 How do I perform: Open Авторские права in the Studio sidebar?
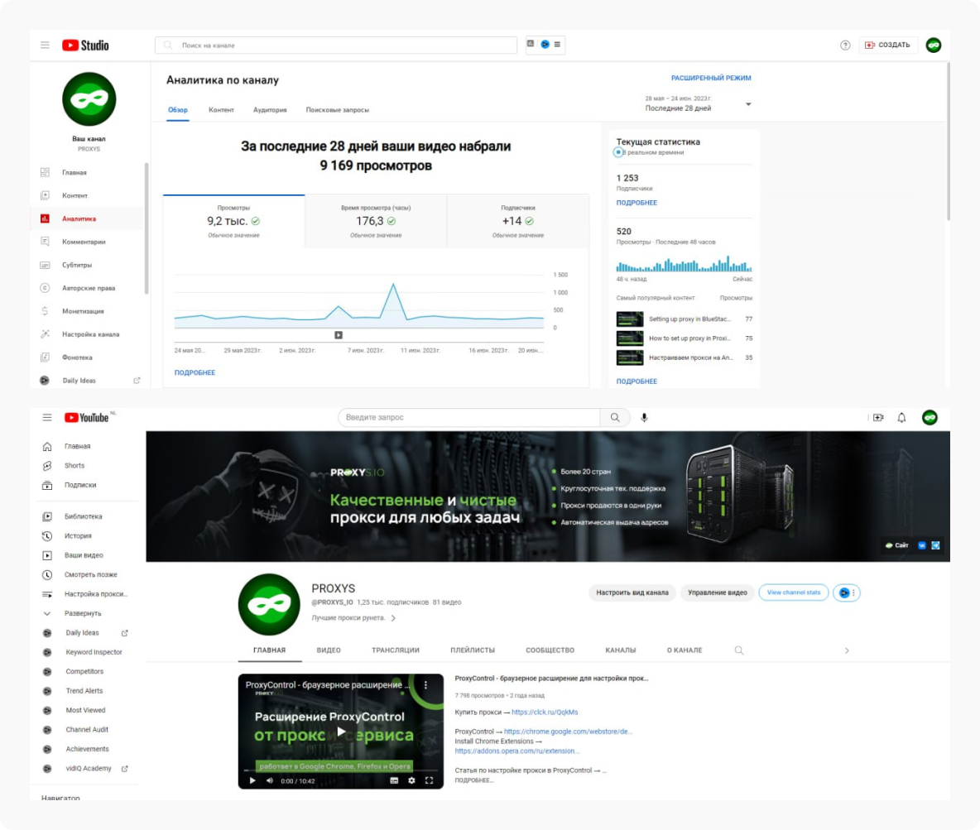(88, 288)
